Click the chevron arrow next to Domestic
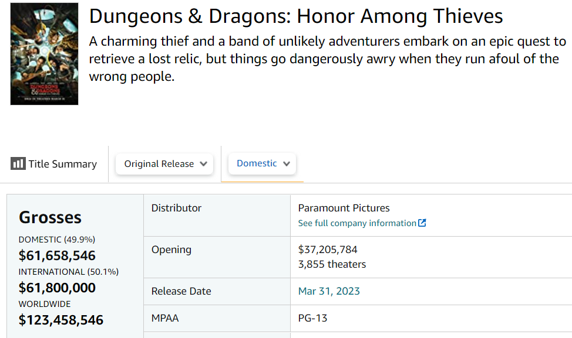The image size is (572, 338). tap(287, 164)
